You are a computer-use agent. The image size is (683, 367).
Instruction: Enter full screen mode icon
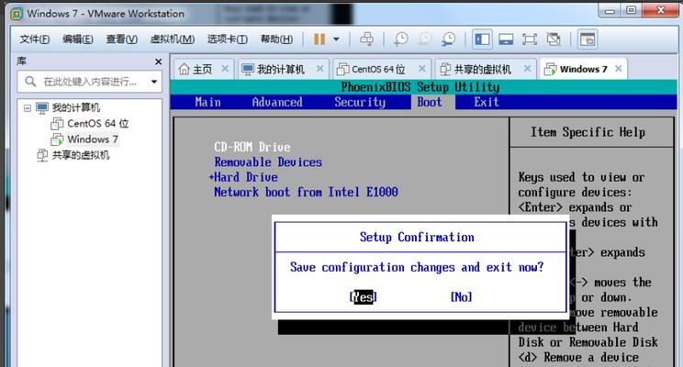point(530,39)
